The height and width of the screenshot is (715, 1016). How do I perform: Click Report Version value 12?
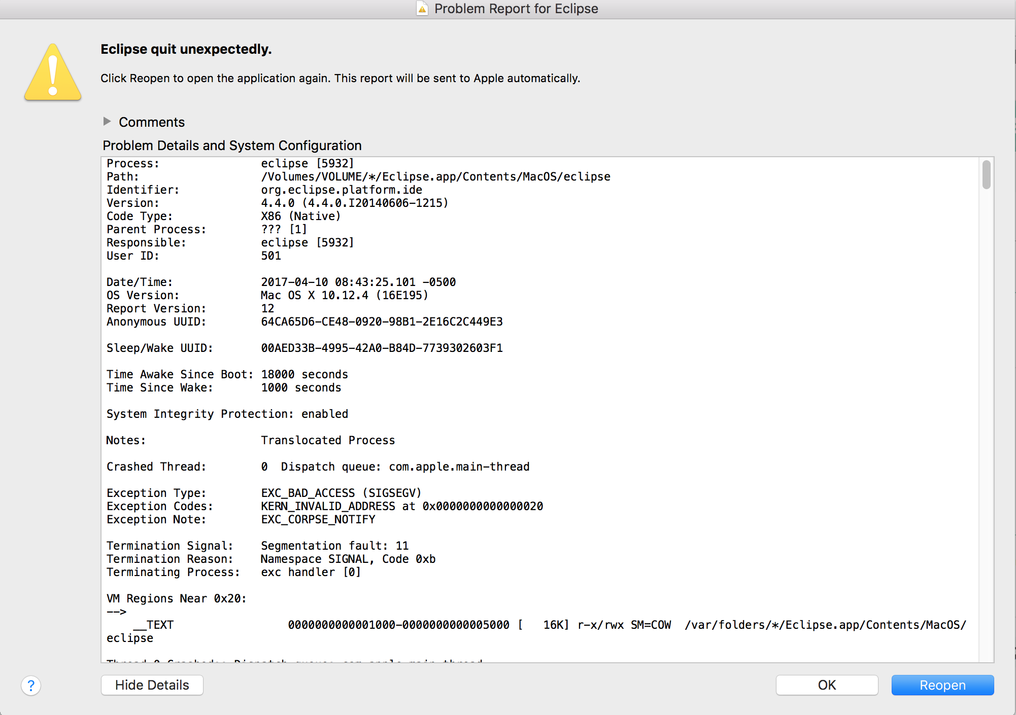[x=267, y=308]
